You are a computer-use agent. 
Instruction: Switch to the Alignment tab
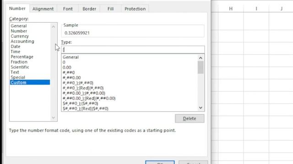pyautogui.click(x=43, y=9)
